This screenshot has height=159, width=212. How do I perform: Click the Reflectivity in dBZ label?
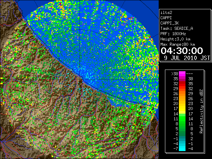pyautogui.click(x=201, y=111)
